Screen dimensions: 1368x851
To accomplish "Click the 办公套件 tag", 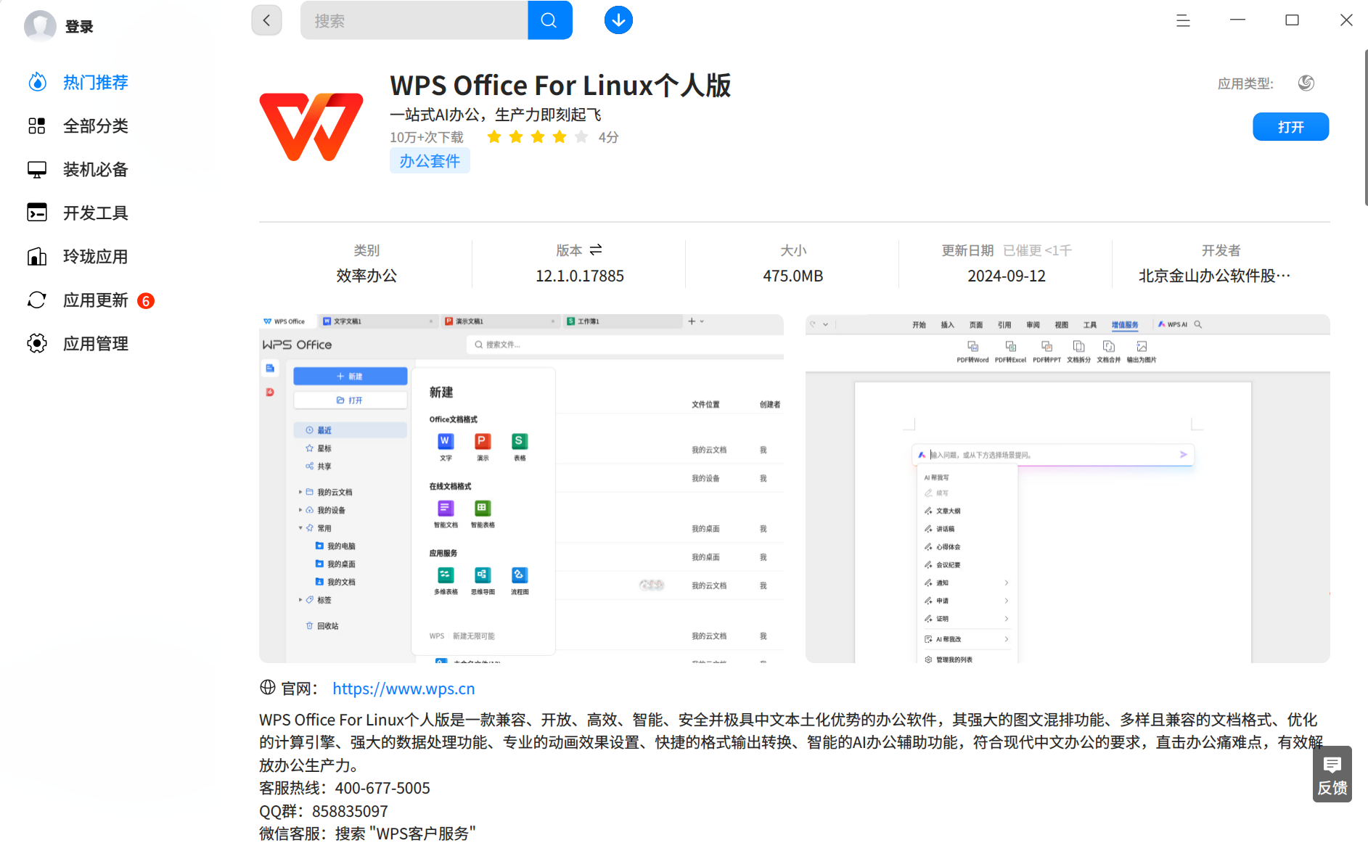I will [430, 161].
